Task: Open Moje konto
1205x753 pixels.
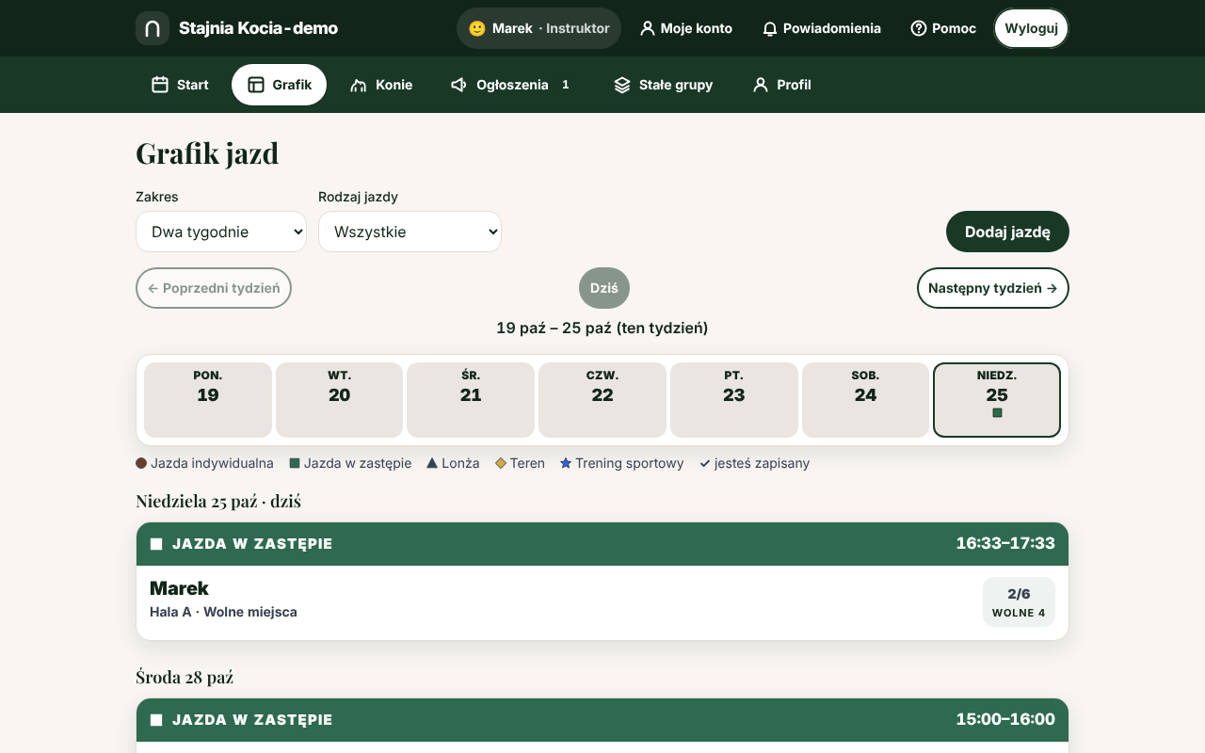Action: [686, 28]
